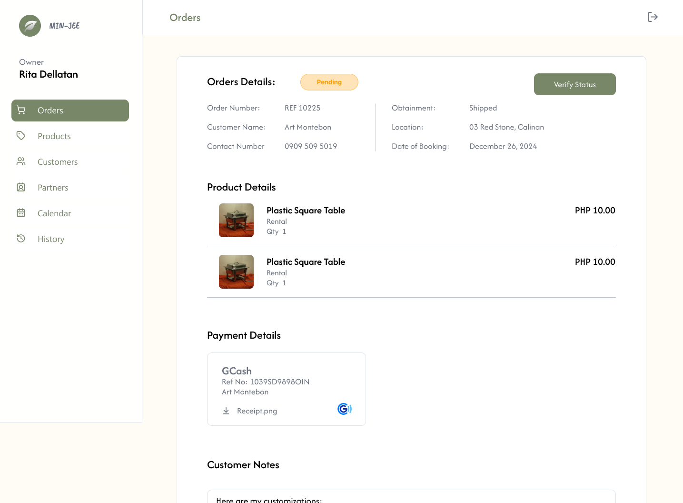Open the Orders menu item
Screen dimensions: 683x503
[70, 111]
